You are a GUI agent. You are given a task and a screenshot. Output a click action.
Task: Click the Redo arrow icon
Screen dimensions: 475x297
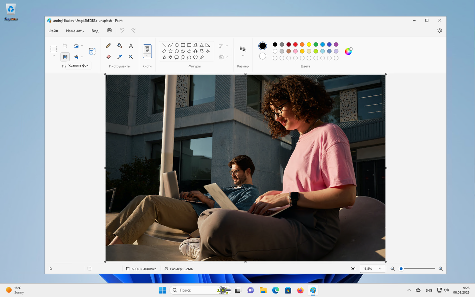point(133,30)
